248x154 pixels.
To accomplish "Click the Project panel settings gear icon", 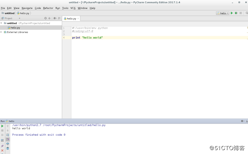I will [55, 18].
